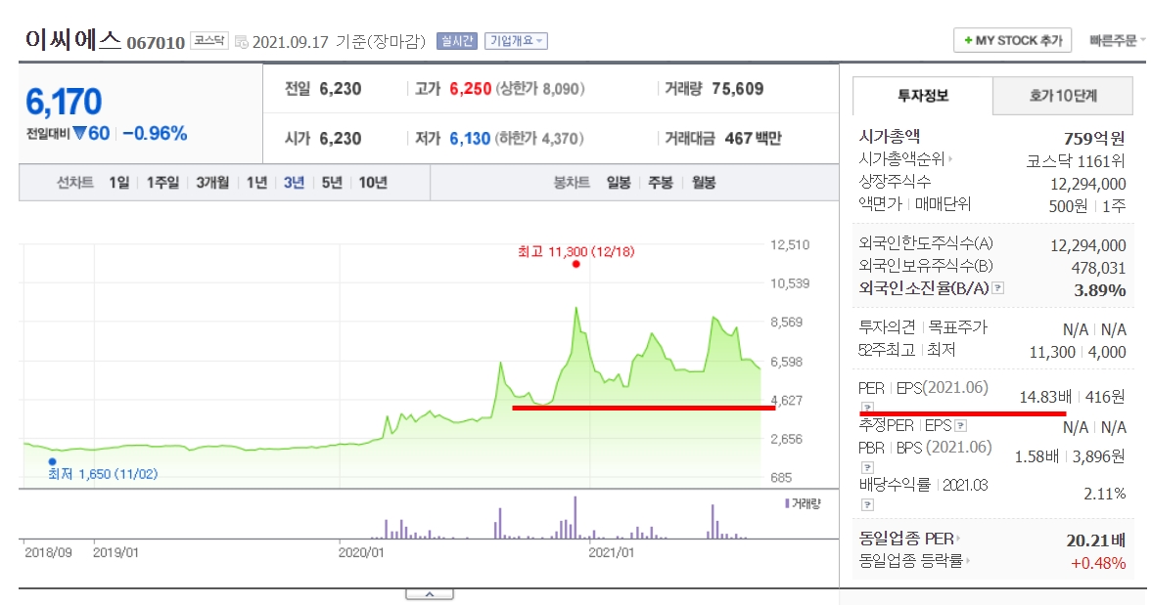1151x605 pixels.
Task: Click the 상장주식수 value 12,294,000
Action: tap(1088, 184)
